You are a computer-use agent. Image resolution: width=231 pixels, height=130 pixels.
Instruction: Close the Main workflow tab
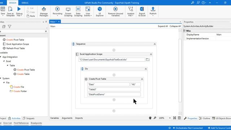(59, 22)
